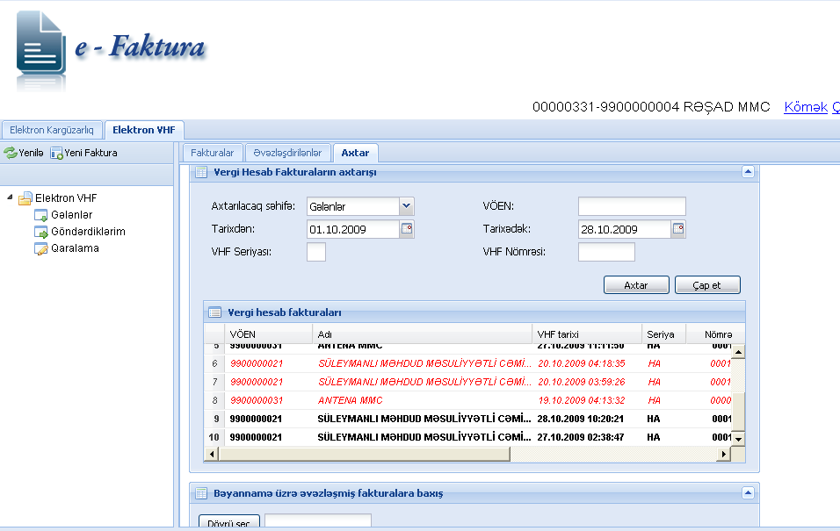Focus the VÖEN input field
The width and height of the screenshot is (840, 531).
(632, 206)
